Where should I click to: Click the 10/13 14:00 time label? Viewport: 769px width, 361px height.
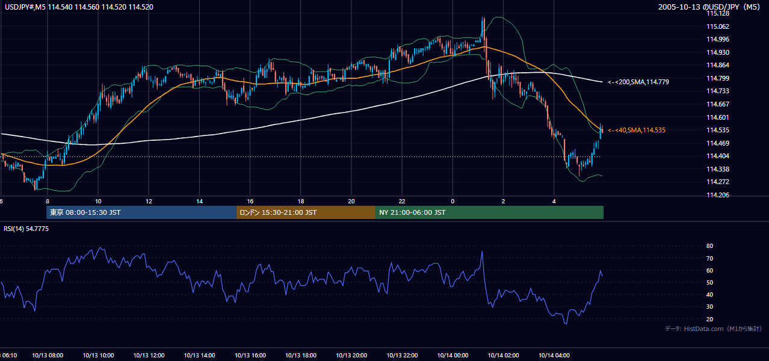[x=199, y=356]
